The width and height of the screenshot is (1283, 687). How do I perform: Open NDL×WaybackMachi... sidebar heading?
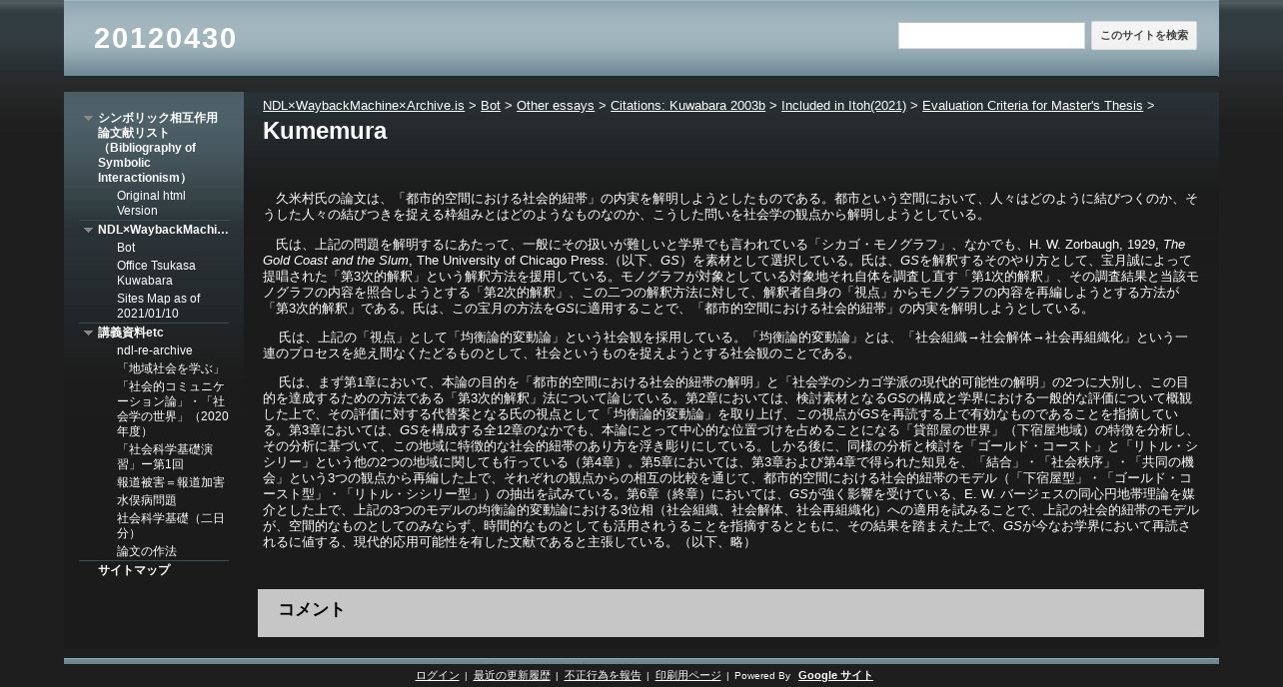pos(163,230)
